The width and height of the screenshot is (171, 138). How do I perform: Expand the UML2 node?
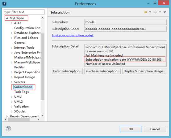pos(12,102)
